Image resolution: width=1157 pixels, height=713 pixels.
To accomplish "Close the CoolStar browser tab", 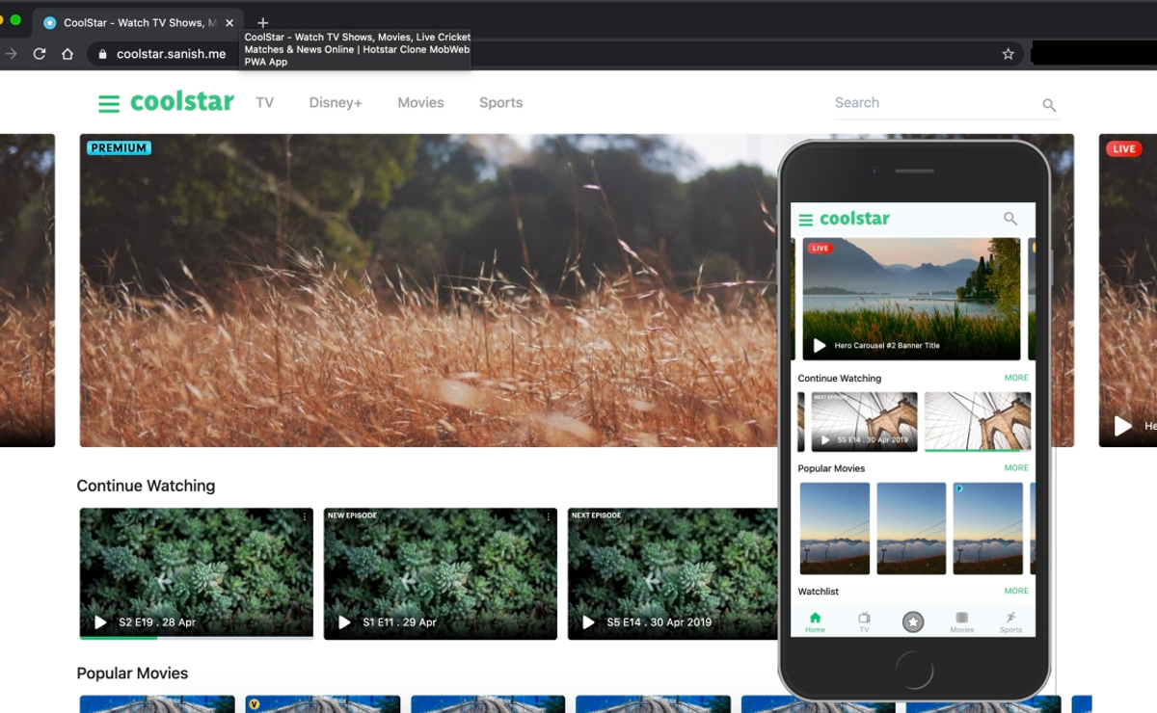I will click(x=229, y=22).
